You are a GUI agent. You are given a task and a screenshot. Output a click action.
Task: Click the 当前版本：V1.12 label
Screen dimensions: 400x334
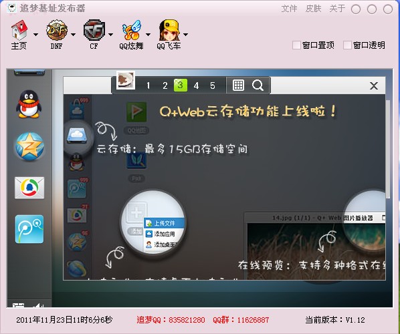(x=335, y=320)
